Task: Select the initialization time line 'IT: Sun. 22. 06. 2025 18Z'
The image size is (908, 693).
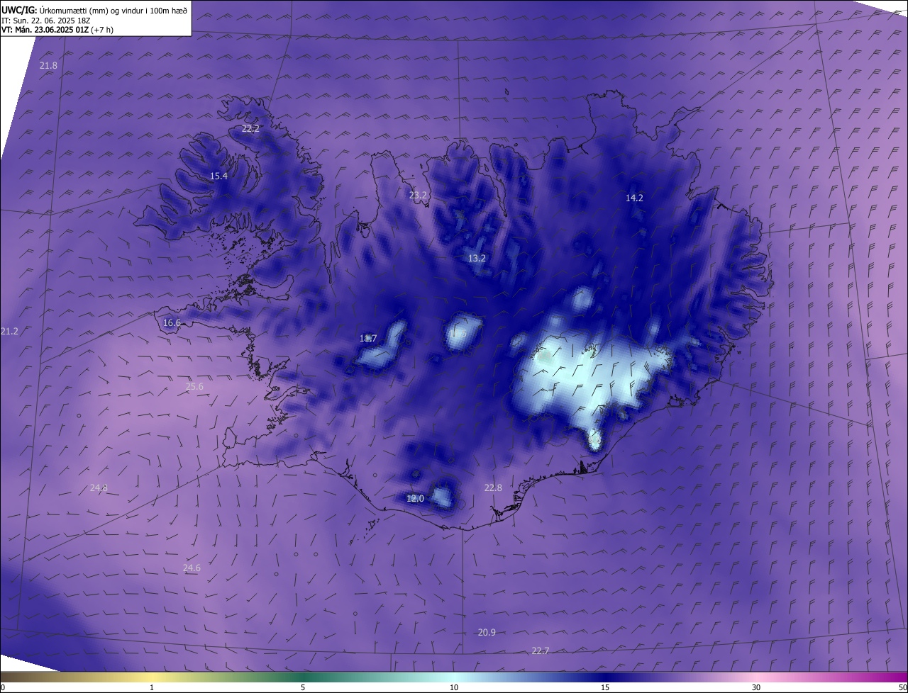Action: tap(46, 21)
